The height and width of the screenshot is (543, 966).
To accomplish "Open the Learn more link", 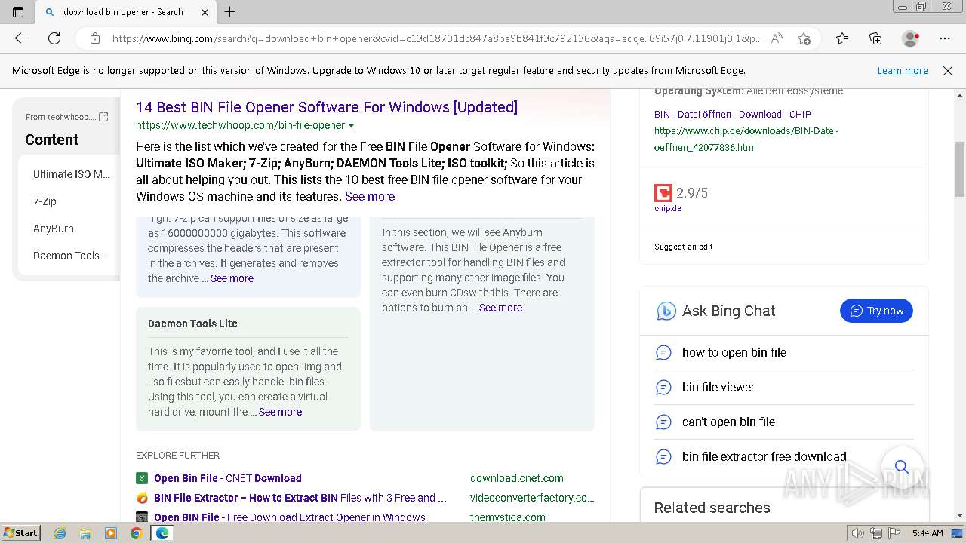I will tap(903, 71).
